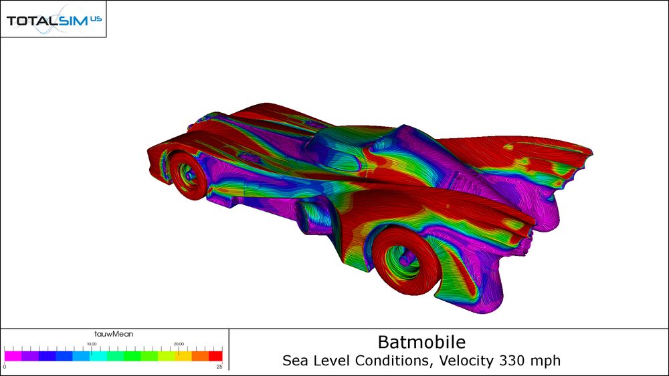Click the TotalSim US logo
The image size is (669, 376).
54,19
